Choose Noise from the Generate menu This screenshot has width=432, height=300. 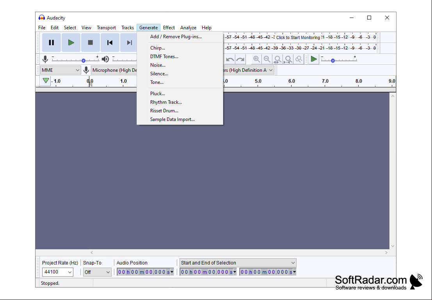[180, 65]
